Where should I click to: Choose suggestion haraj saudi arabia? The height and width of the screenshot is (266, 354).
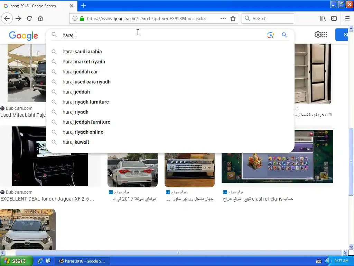click(x=170, y=52)
